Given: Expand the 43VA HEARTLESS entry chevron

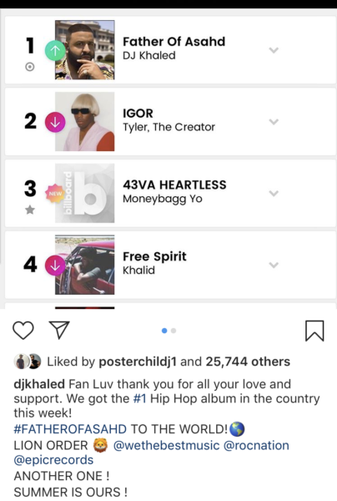Looking at the screenshot, I should [274, 194].
